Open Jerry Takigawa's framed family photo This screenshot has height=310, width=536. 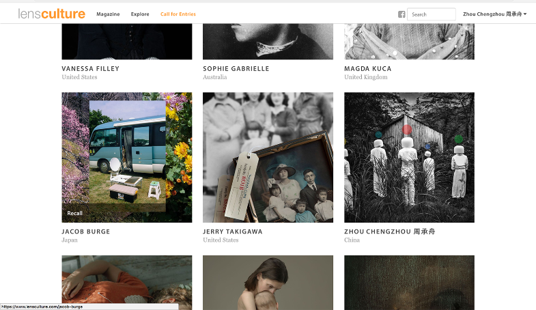pos(268,157)
